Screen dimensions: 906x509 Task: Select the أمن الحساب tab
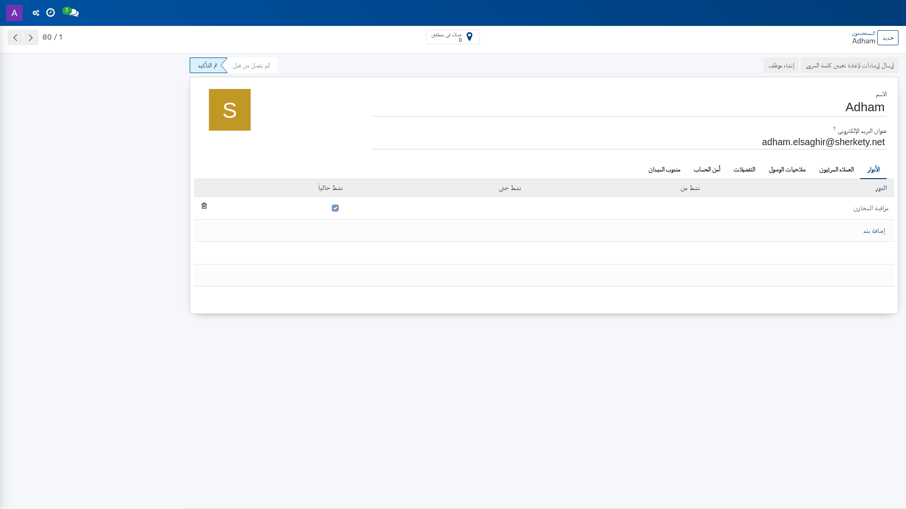click(x=707, y=170)
